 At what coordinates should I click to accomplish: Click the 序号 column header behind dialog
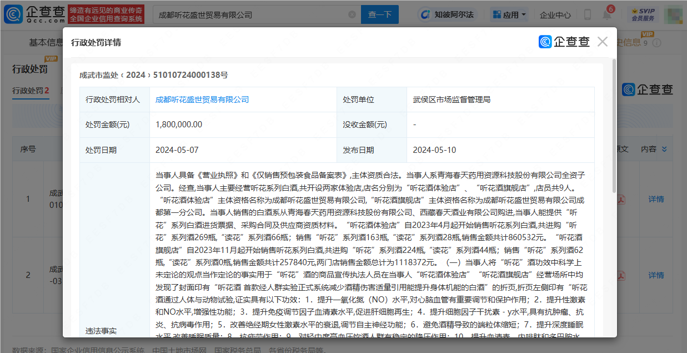[x=28, y=149]
